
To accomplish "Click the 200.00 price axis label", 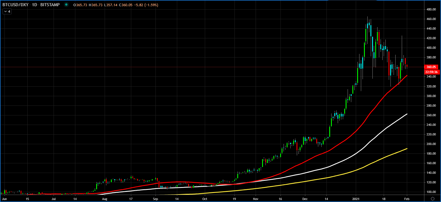I will tap(432, 144).
